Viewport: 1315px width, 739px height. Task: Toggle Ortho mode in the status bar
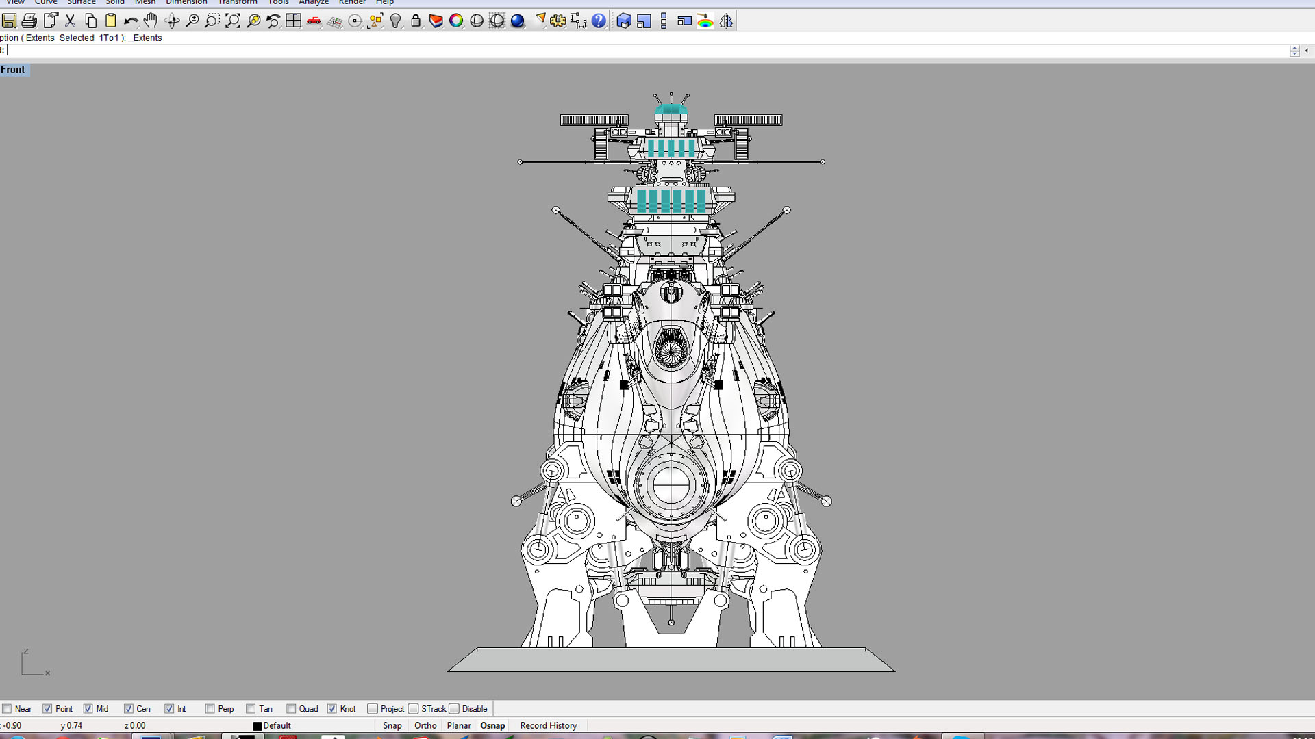point(425,726)
